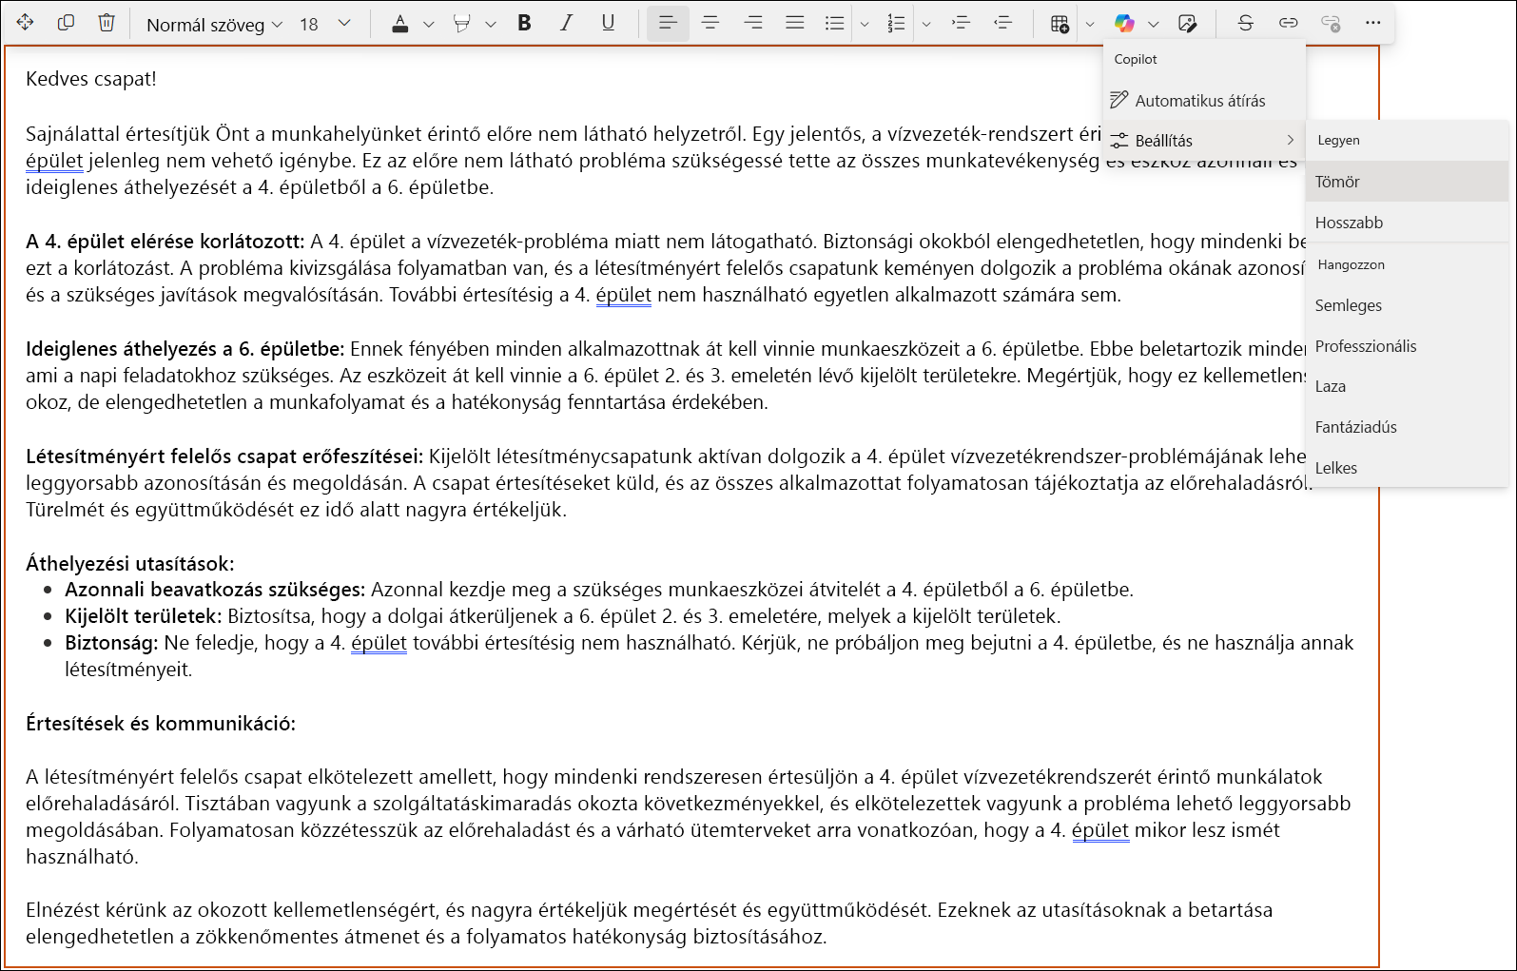Screen dimensions: 1517x971
Task: Decrease the paragraph indent
Action: 1002,23
